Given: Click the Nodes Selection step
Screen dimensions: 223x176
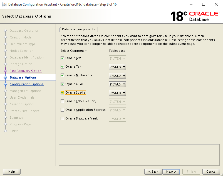Looking at the screenshot, I should tap(21, 51).
